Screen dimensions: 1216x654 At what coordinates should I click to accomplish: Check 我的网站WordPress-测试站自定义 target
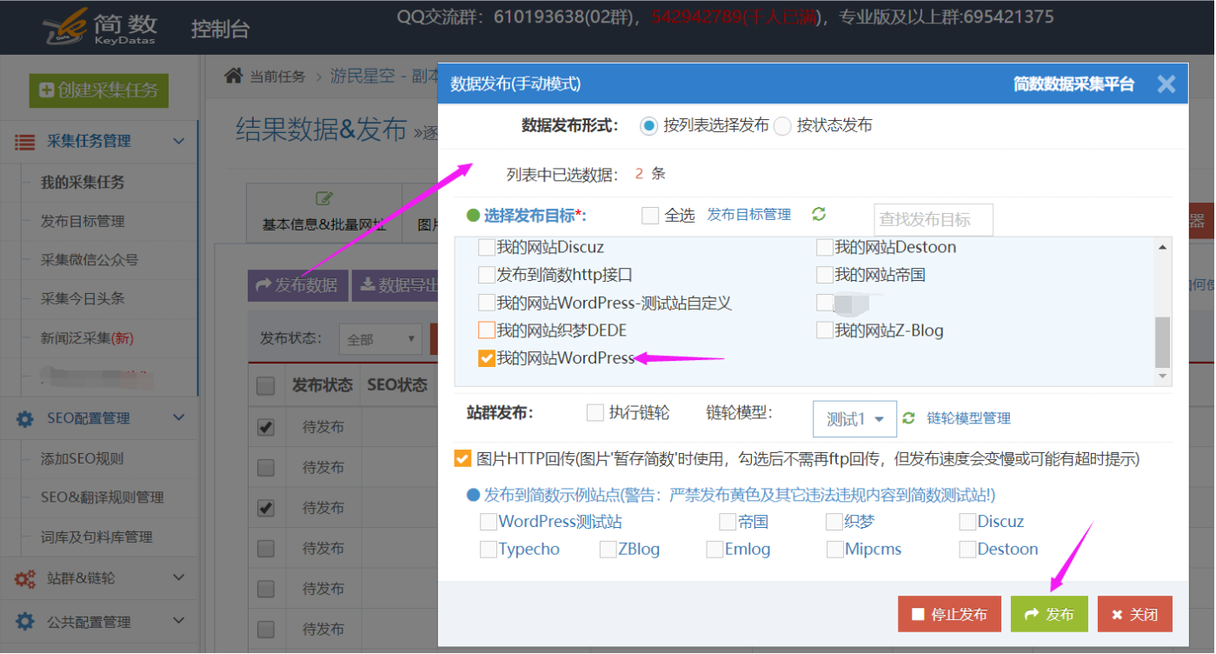point(487,303)
